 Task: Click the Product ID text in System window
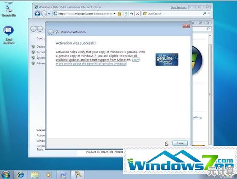(x=105, y=152)
